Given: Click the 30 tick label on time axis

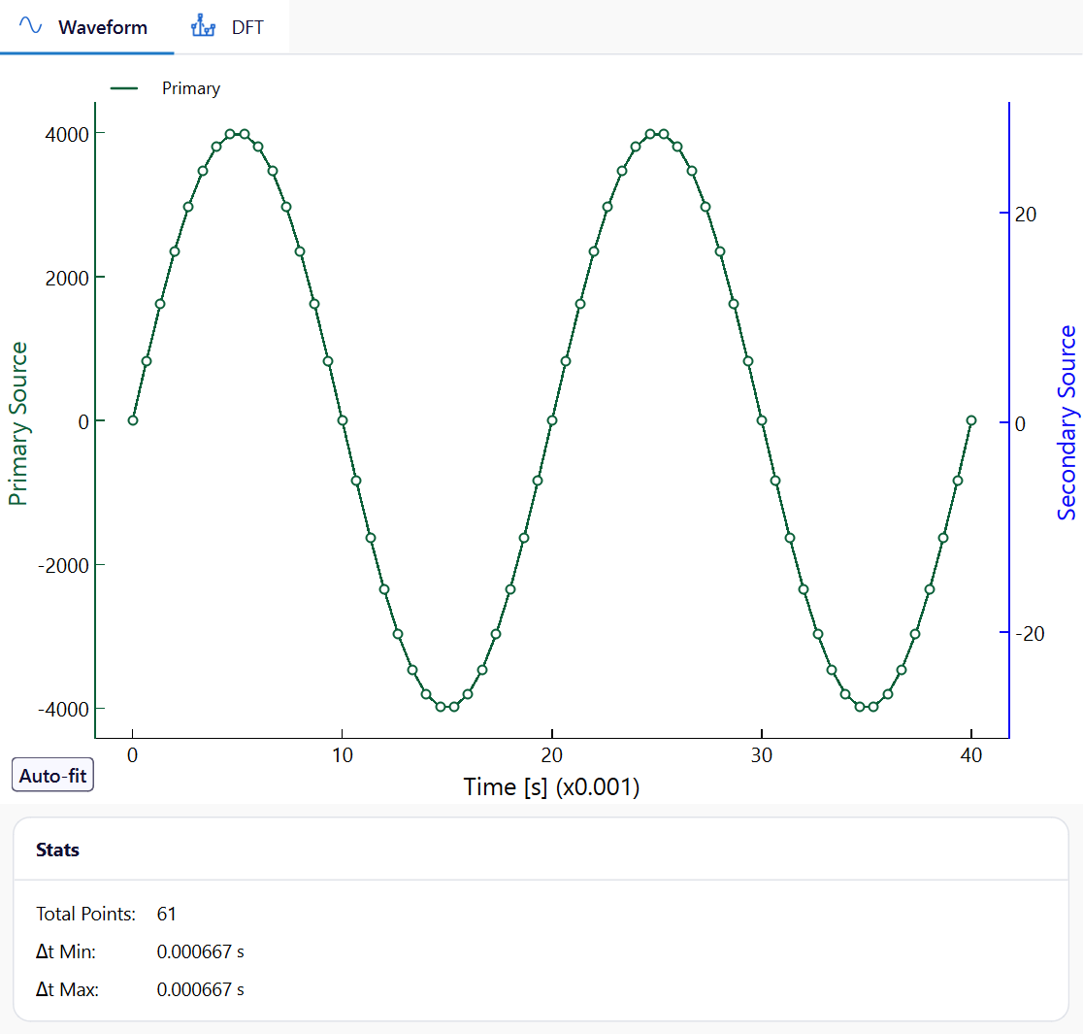Looking at the screenshot, I should click(762, 755).
